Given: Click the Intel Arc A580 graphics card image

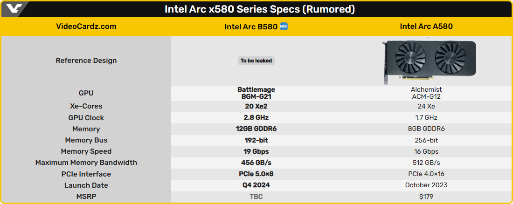Looking at the screenshot, I should click(x=430, y=60).
